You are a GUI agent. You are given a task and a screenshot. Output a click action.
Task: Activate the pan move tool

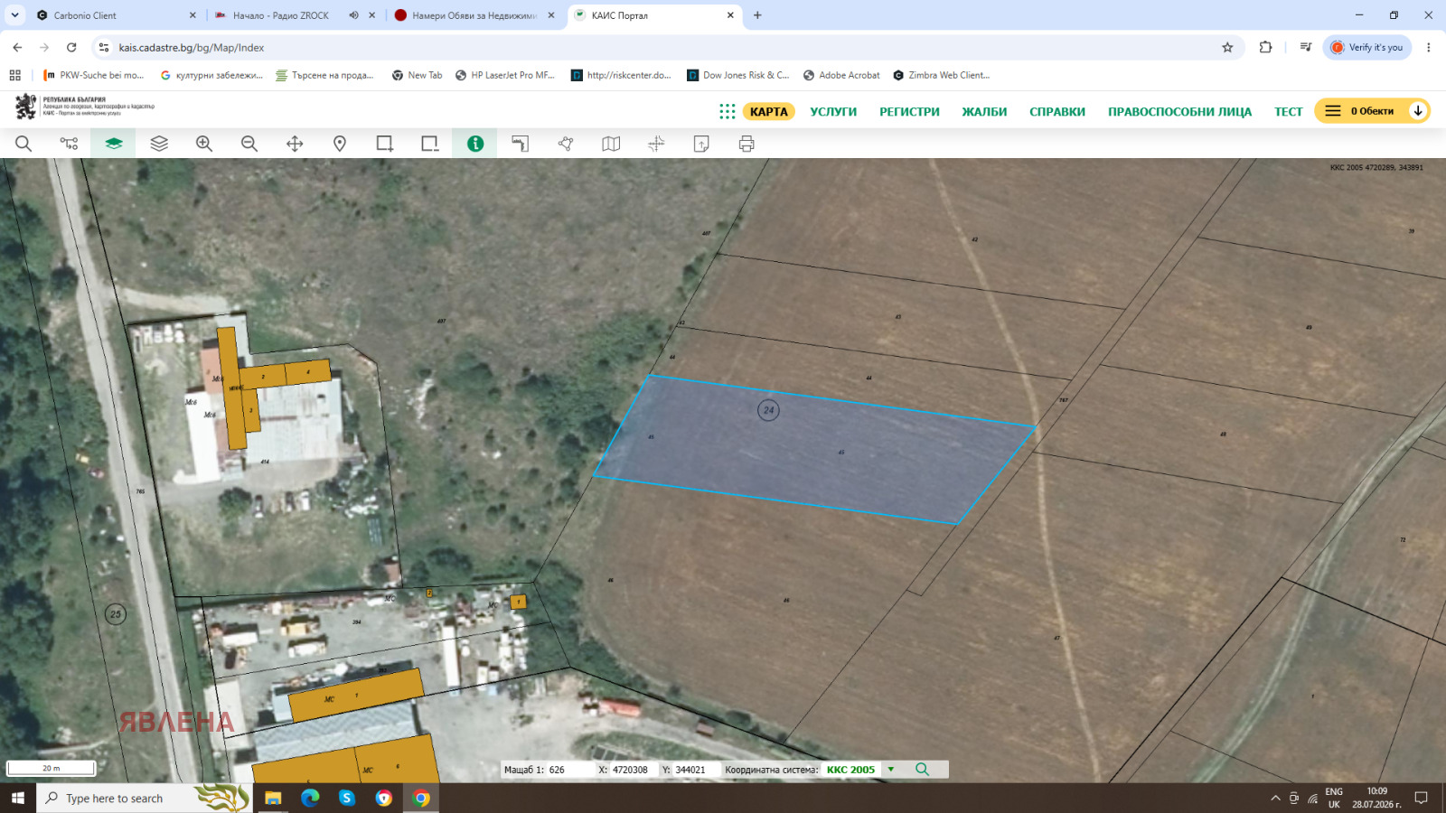(x=295, y=144)
